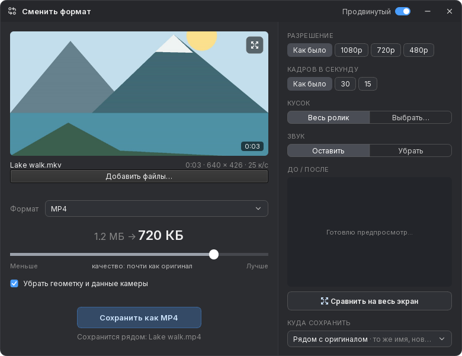Click the convert-format app icon in the title bar
462x356 pixels.
[x=12, y=11]
